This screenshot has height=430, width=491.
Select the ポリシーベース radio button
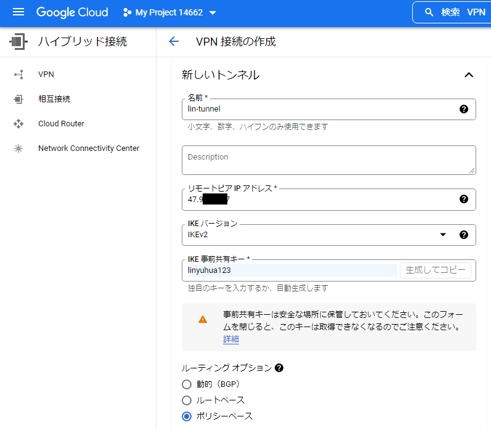coord(187,416)
